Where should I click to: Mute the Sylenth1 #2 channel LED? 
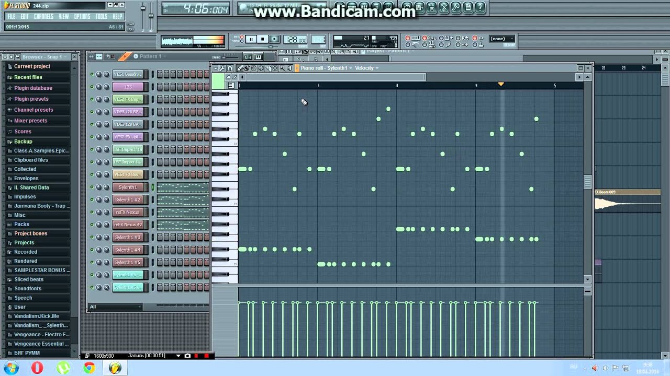click(92, 199)
